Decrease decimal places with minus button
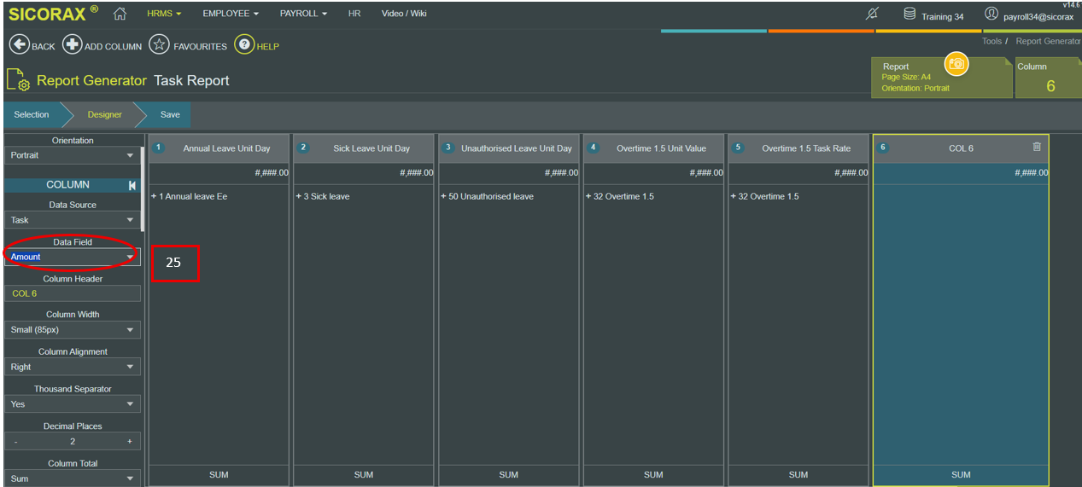The image size is (1082, 487). [15, 442]
